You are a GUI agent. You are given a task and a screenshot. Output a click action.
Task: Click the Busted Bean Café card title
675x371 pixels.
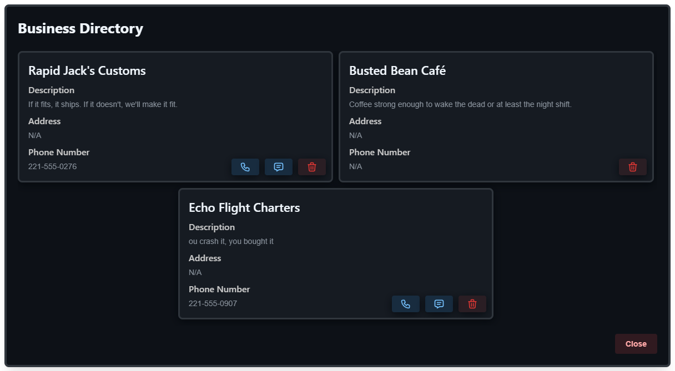click(x=397, y=70)
